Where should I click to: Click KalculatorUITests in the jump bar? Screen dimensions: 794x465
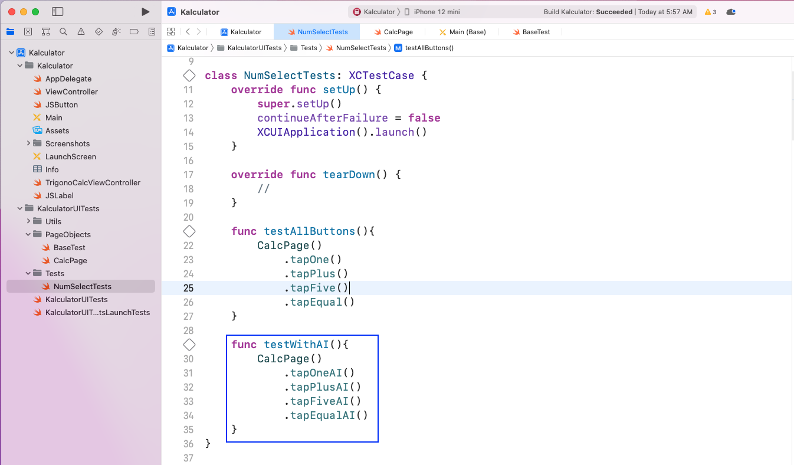(x=250, y=48)
